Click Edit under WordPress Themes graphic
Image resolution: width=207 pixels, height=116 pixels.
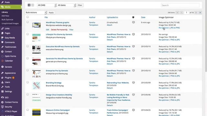point(48,30)
